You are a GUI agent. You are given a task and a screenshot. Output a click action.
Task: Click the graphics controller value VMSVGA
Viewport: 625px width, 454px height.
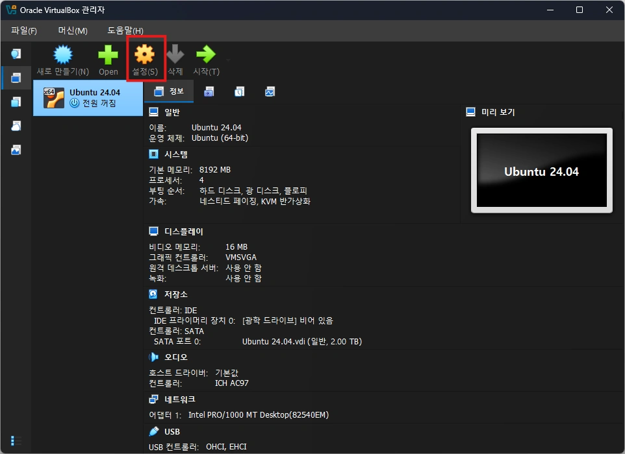coord(241,257)
